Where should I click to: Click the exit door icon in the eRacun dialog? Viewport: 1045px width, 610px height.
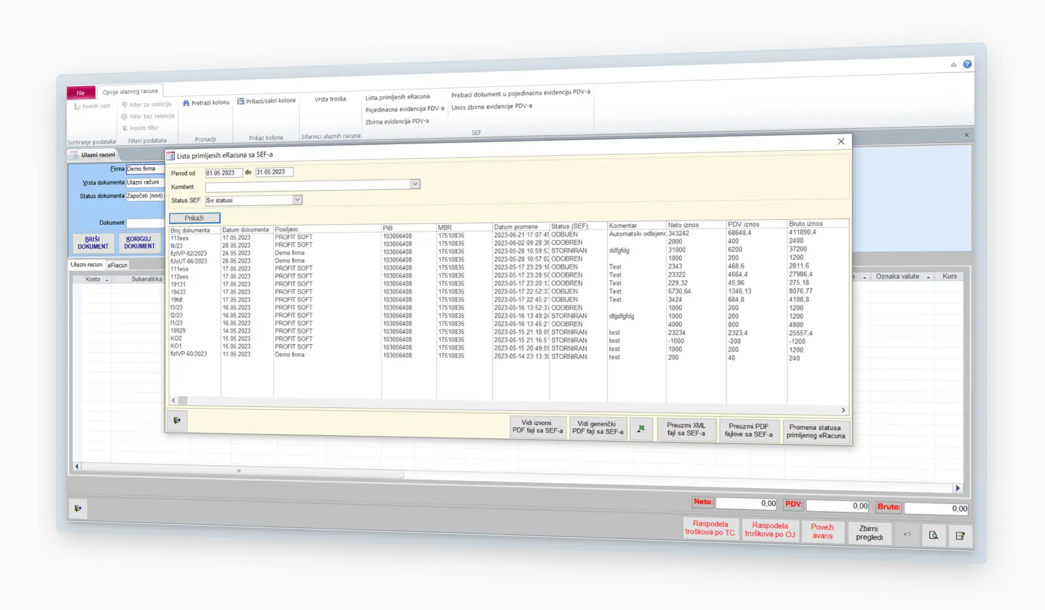[x=177, y=420]
